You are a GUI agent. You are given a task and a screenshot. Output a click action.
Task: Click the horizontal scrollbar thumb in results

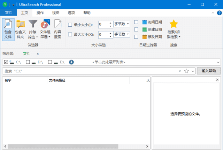(x=63, y=146)
